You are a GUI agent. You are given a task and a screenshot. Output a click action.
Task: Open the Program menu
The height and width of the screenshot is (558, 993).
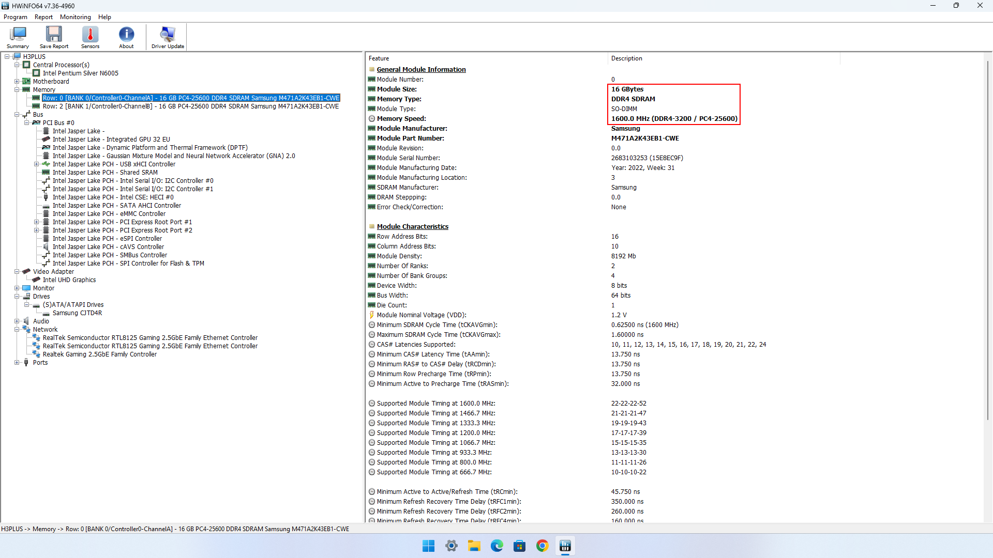pyautogui.click(x=16, y=17)
